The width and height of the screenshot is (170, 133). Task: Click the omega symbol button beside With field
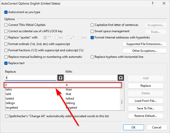click(x=121, y=78)
